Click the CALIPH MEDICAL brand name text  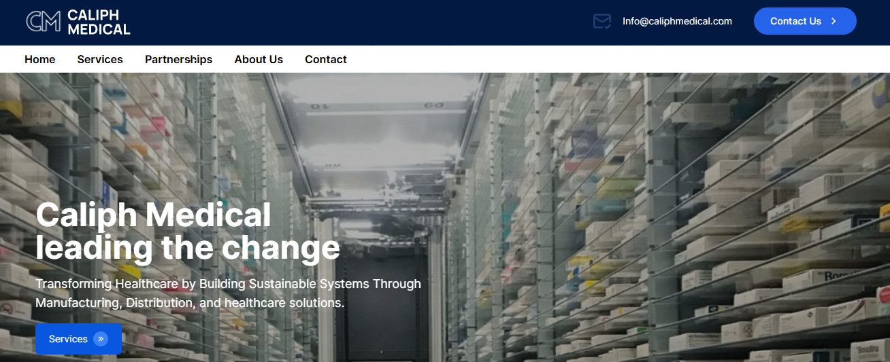(x=99, y=22)
